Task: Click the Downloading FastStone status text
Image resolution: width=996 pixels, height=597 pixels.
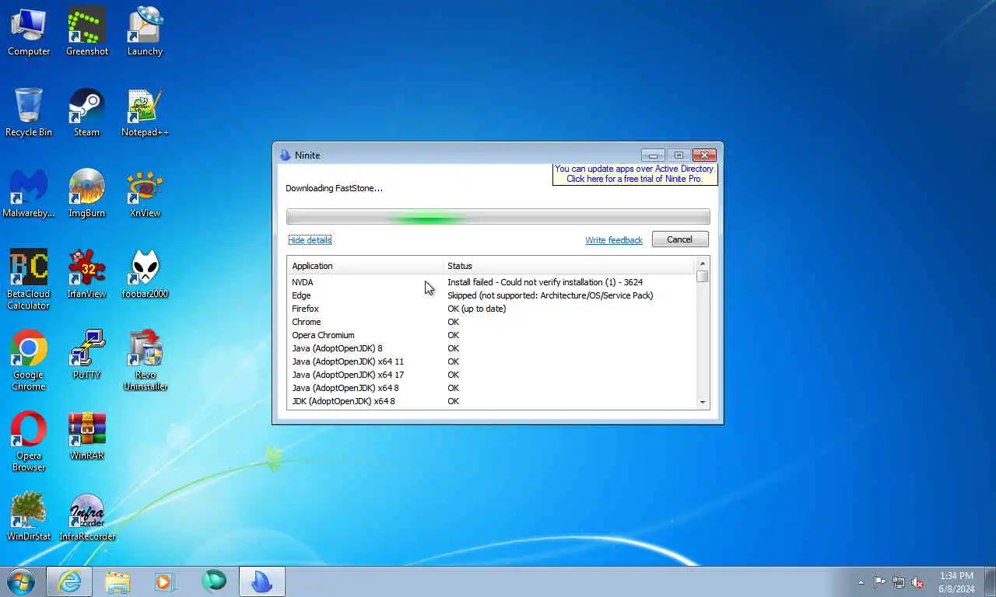Action: coord(334,188)
